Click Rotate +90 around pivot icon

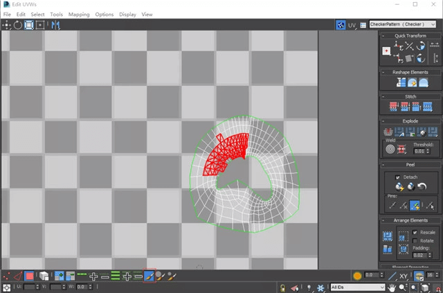tap(421, 46)
